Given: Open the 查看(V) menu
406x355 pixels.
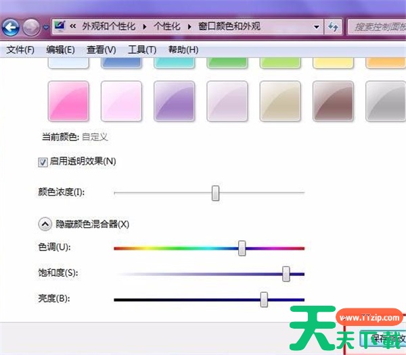Looking at the screenshot, I should tap(101, 50).
